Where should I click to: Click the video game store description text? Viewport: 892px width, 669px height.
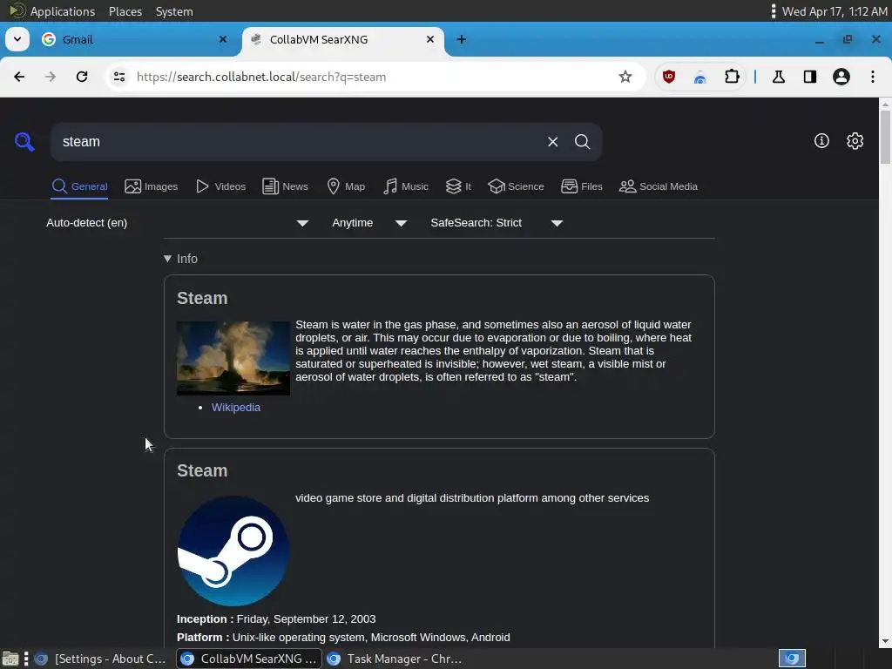472,497
